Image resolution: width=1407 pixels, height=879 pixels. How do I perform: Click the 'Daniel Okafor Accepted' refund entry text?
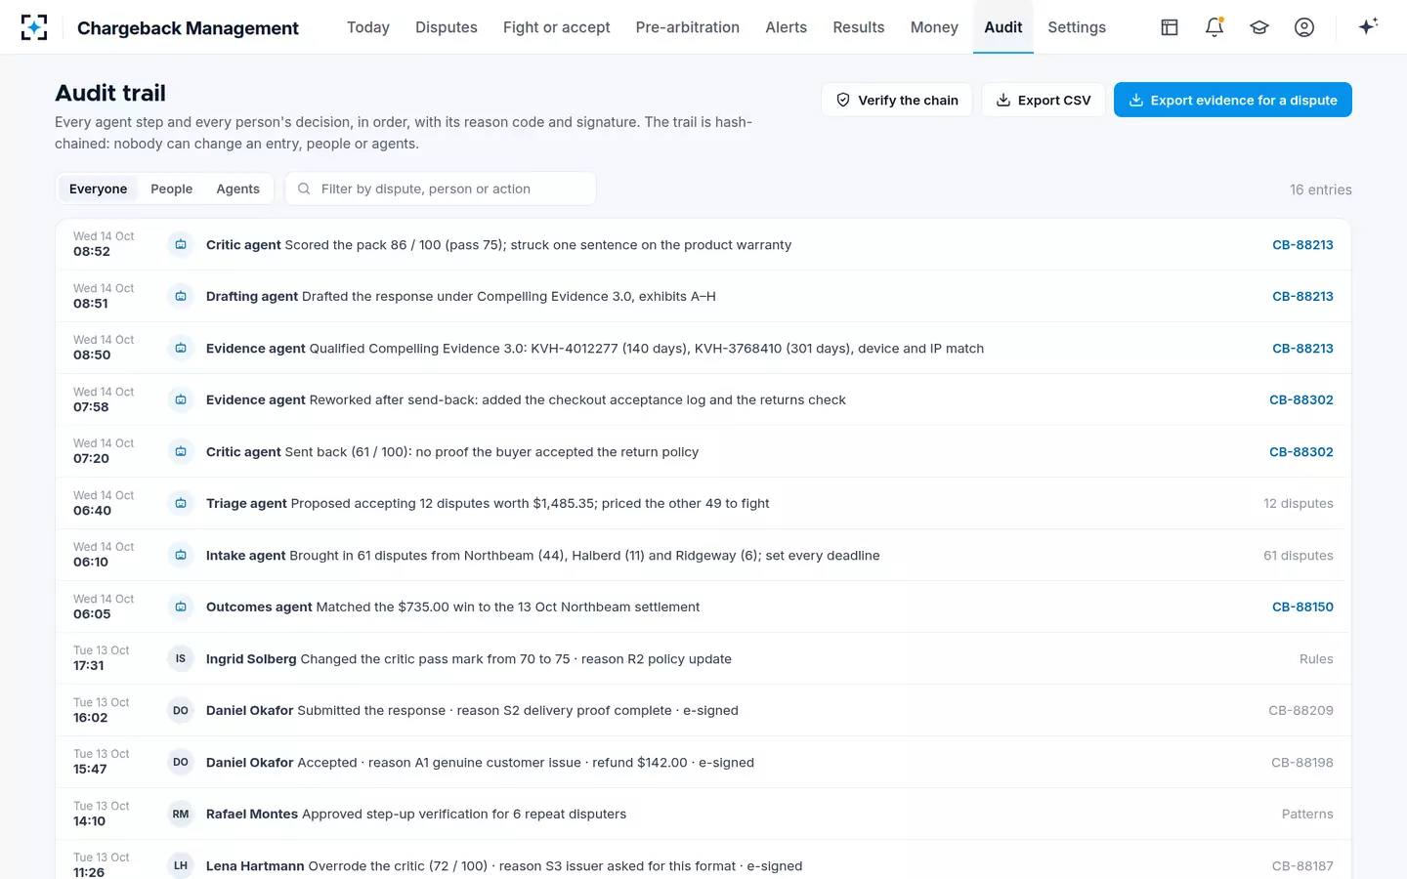(480, 762)
